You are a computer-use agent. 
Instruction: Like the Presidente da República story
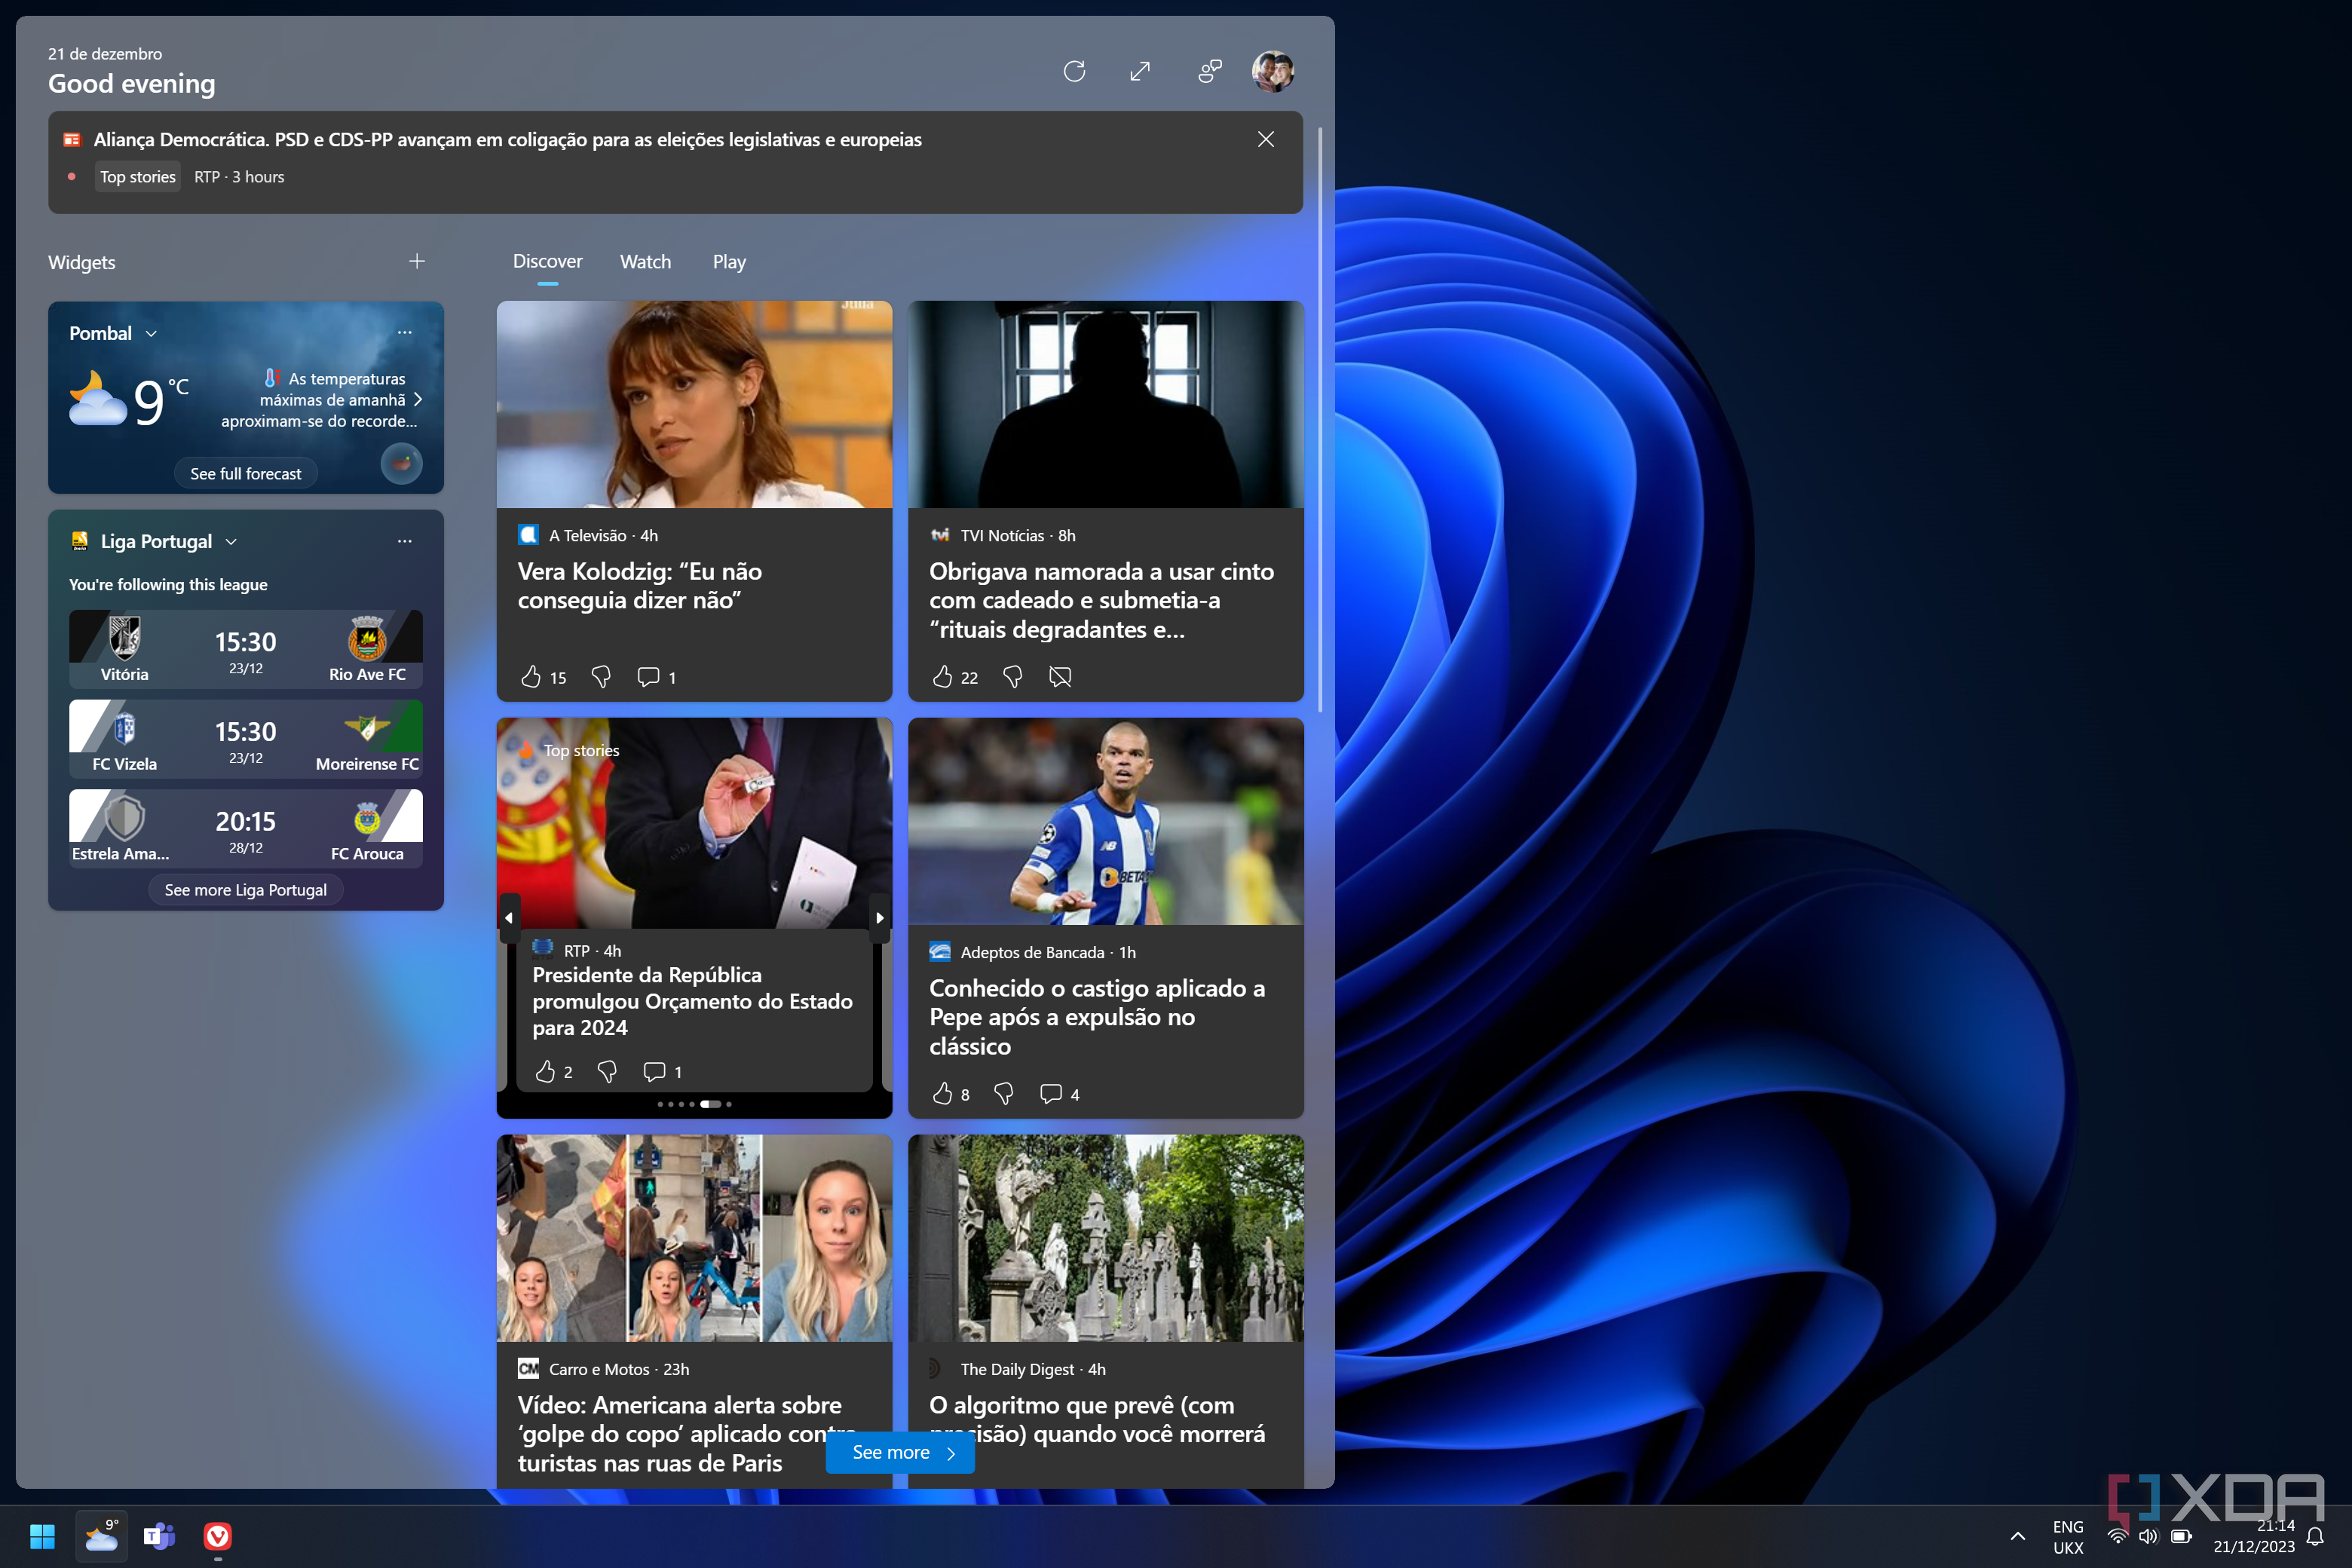click(x=545, y=1071)
